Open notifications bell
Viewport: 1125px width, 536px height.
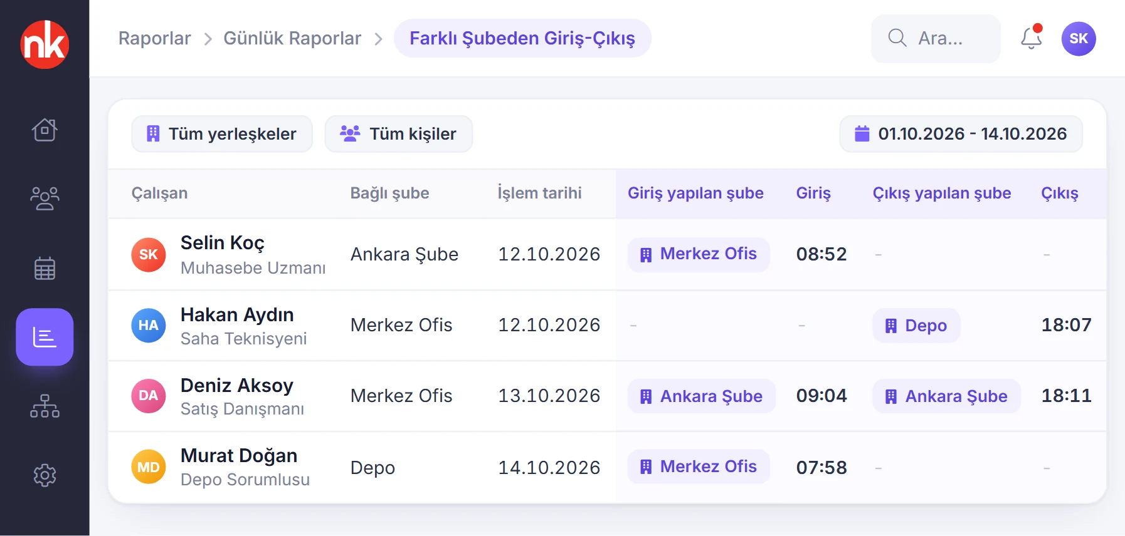(1032, 38)
